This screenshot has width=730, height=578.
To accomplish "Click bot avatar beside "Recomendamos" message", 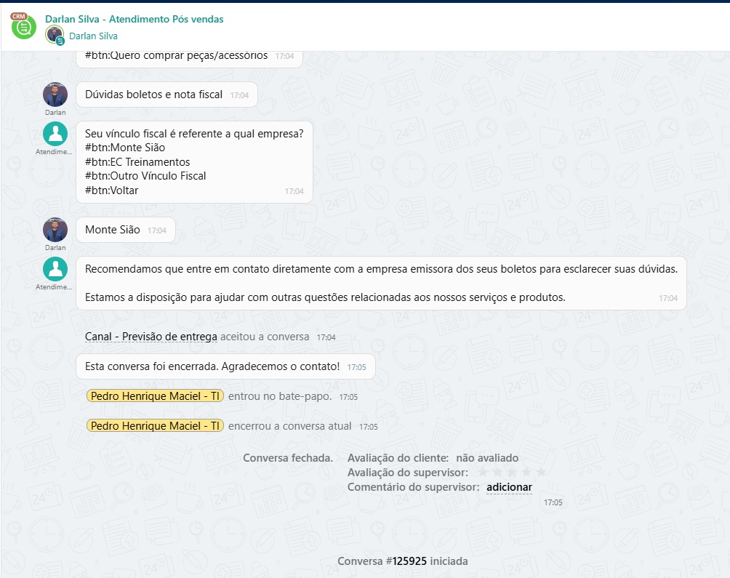I will click(55, 269).
